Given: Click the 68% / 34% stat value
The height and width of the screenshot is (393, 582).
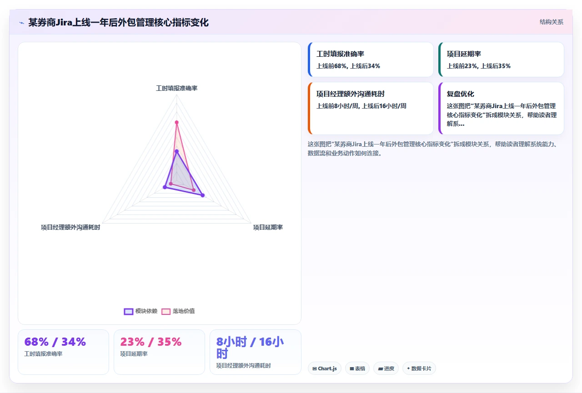Looking at the screenshot, I should click(55, 342).
